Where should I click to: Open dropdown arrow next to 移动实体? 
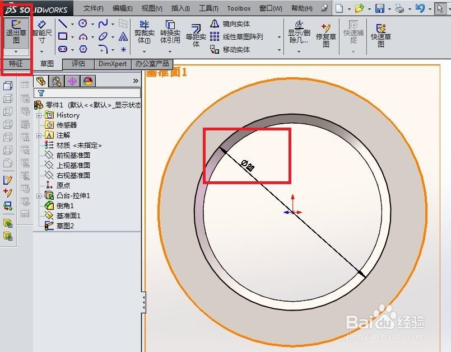(x=279, y=50)
